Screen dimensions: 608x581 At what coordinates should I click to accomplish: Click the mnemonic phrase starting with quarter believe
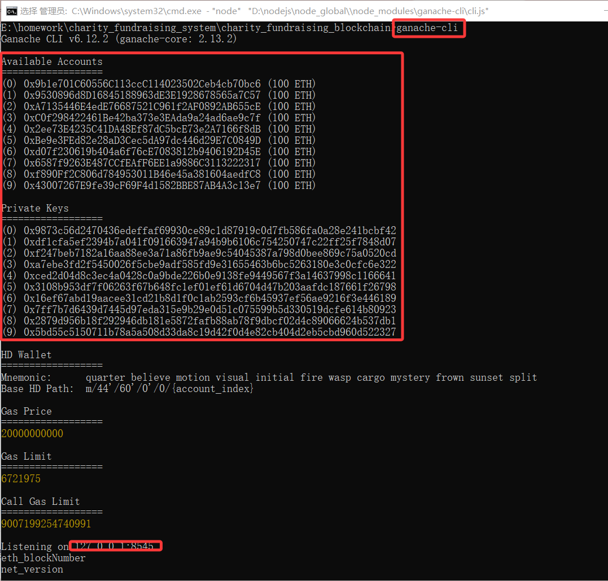[312, 378]
